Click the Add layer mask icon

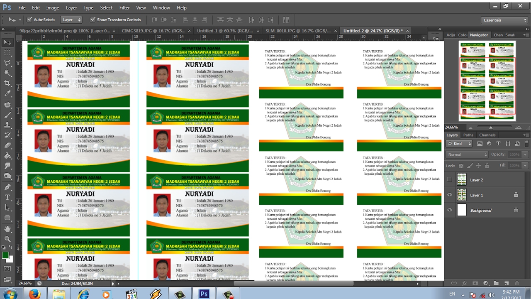click(475, 283)
